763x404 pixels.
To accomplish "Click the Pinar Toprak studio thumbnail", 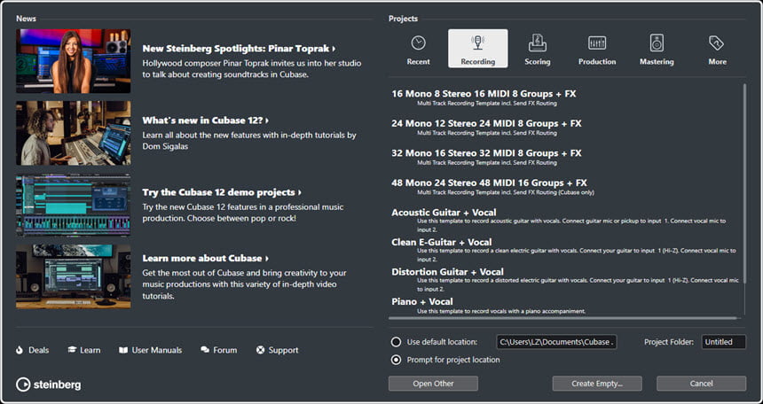I will [73, 61].
